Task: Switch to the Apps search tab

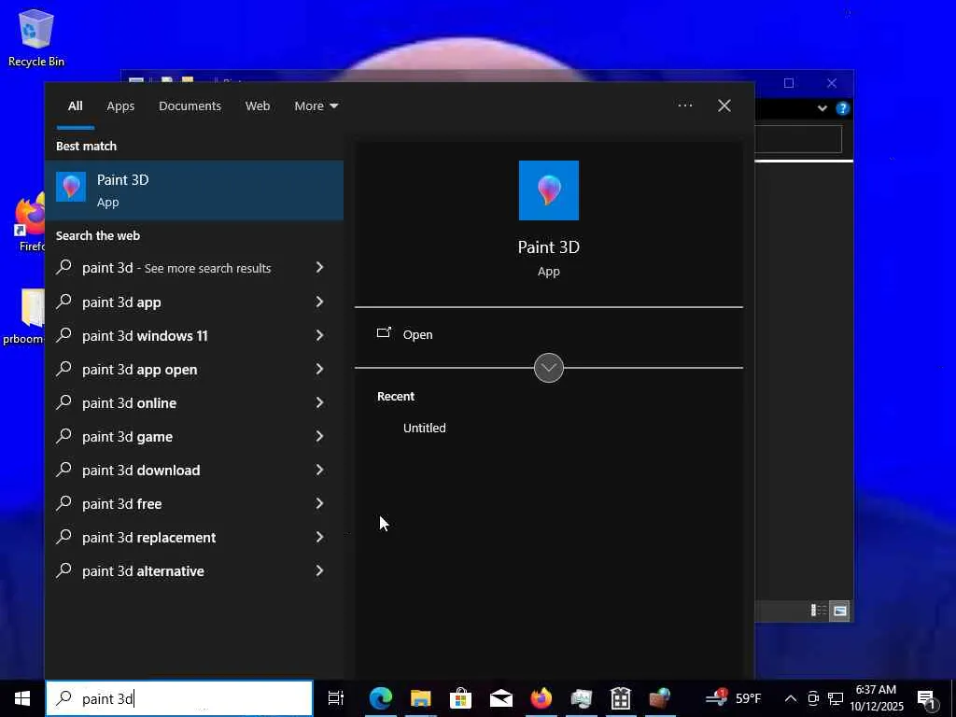Action: [x=120, y=106]
